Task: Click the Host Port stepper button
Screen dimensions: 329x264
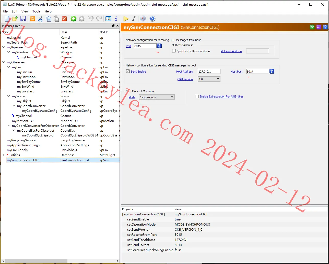Action: pos(272,71)
